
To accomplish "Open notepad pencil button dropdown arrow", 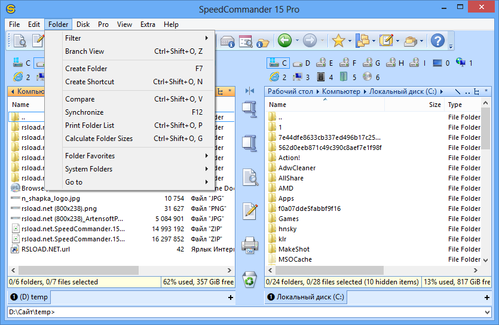I will 397,41.
